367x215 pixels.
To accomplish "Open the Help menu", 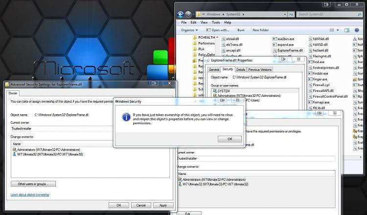I will point(228,22).
